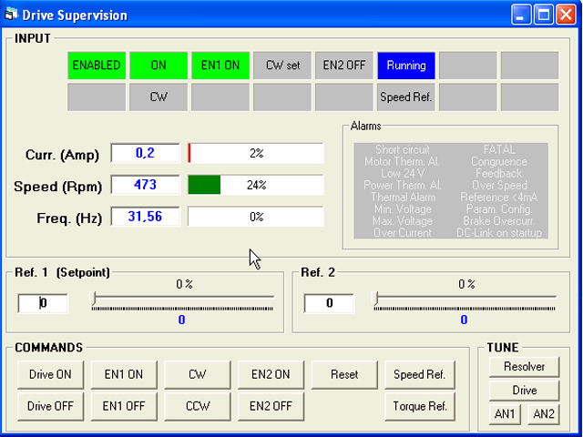
Task: Click the EN2 ON command button
Action: [x=271, y=374]
